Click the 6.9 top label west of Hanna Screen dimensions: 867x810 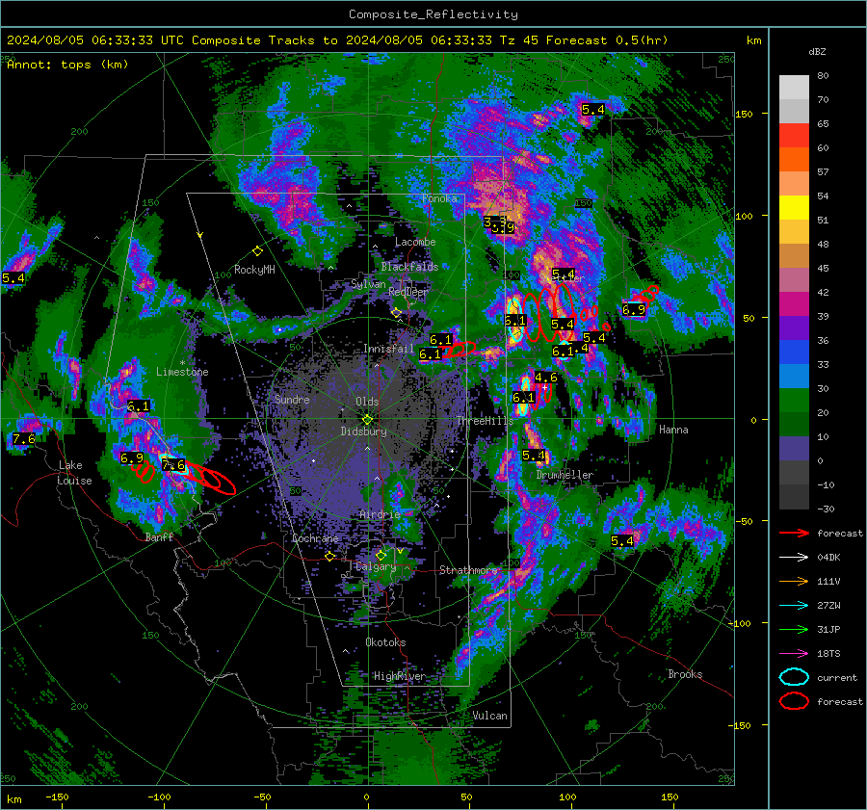click(x=634, y=309)
